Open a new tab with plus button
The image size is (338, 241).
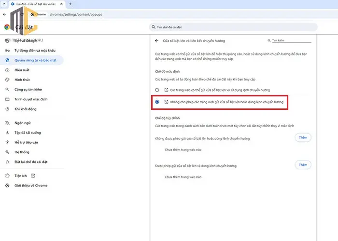[70, 4]
